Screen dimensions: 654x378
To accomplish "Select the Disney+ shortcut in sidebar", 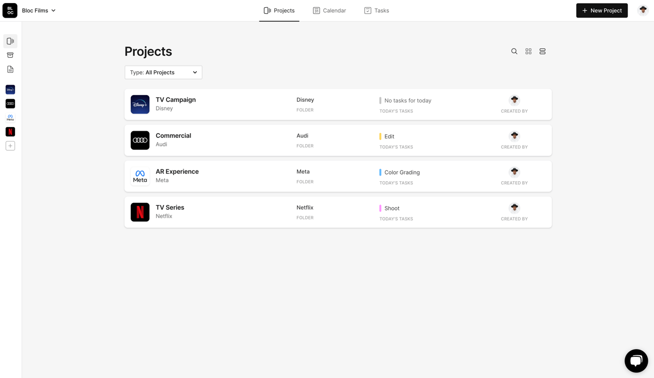I will 10,90.
